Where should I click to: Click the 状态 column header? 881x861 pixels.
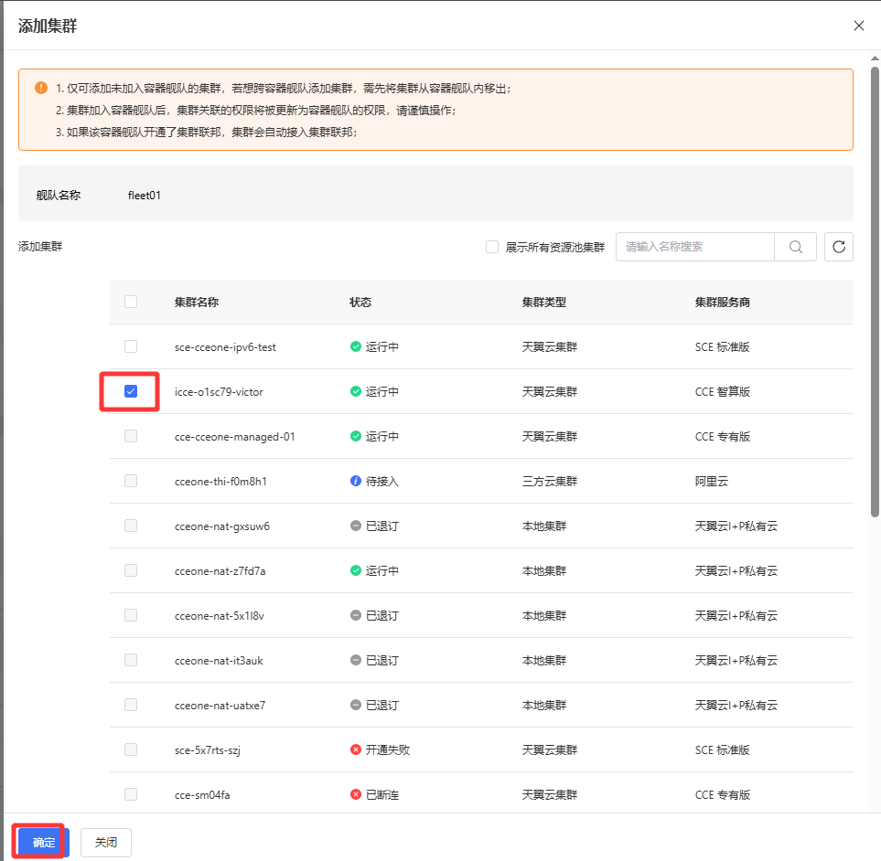(x=360, y=302)
